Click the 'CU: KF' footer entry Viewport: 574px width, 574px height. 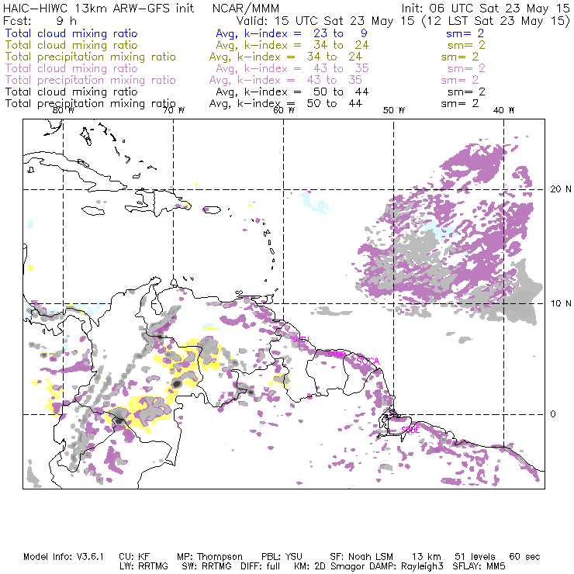click(134, 557)
